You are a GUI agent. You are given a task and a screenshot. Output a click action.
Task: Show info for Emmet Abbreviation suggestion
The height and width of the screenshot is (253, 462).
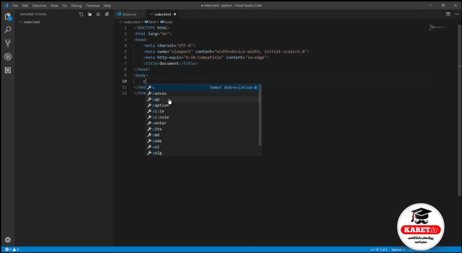coord(256,87)
